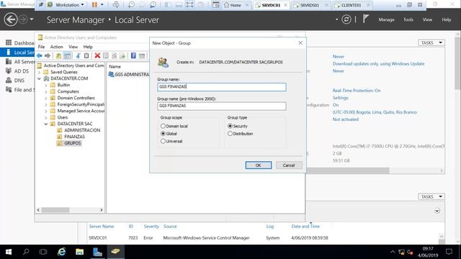The image size is (461, 259).
Task: Open the Server Manager history dropdown arrow
Action: 32,19
